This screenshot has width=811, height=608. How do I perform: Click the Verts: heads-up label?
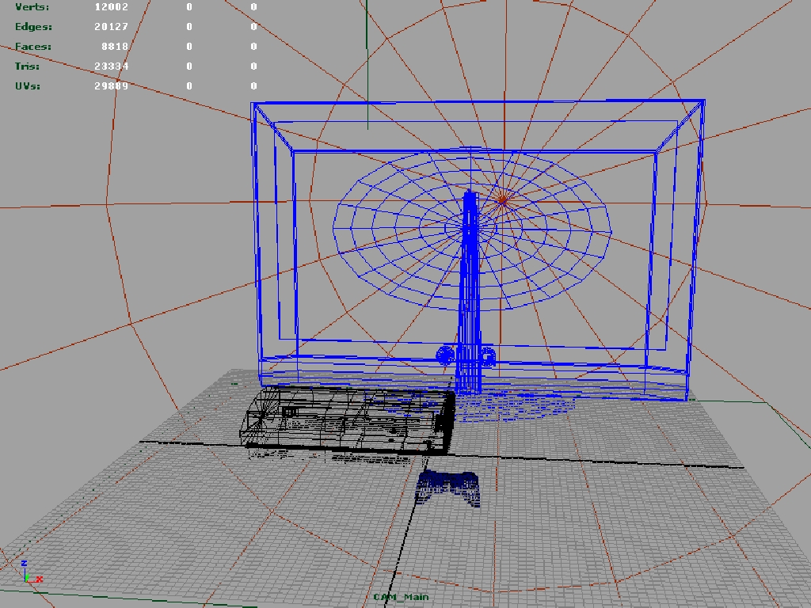coord(32,6)
